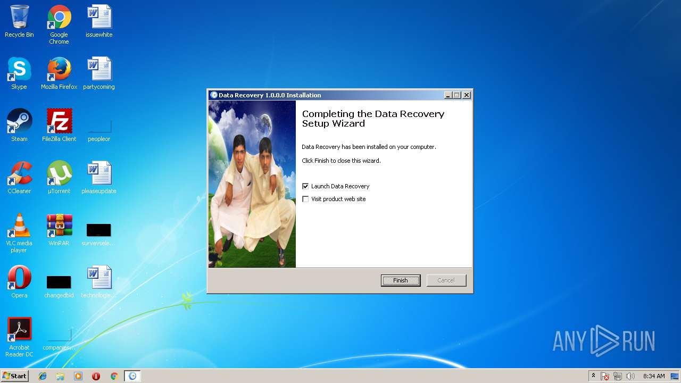Click the 8:34 AM taskbar clock
Viewport: 681px width, 383px height.
[653, 376]
